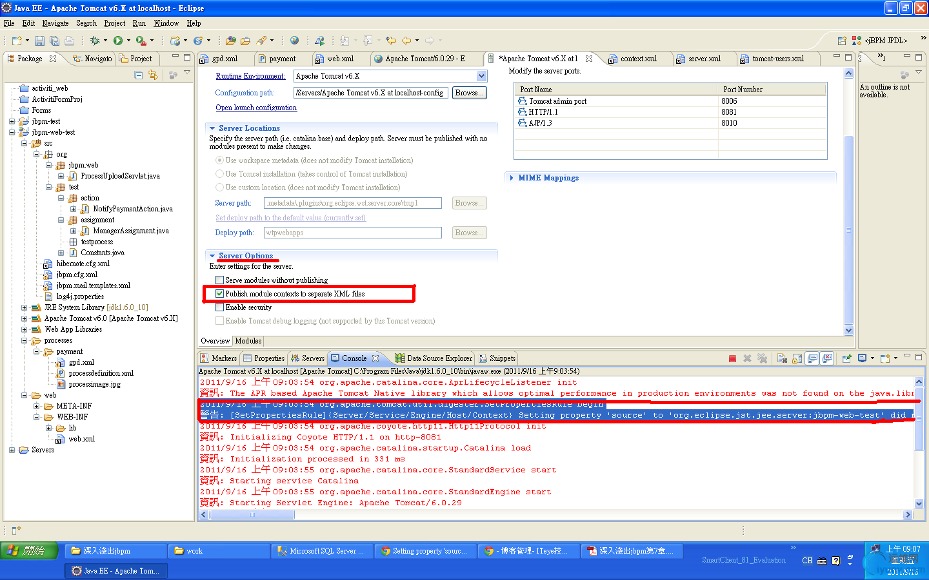
Task: Collapse All in Package Explorer
Action: coord(139,75)
